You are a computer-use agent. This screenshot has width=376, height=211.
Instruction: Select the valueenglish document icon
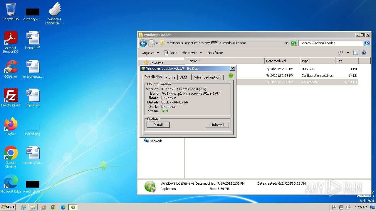click(33, 155)
